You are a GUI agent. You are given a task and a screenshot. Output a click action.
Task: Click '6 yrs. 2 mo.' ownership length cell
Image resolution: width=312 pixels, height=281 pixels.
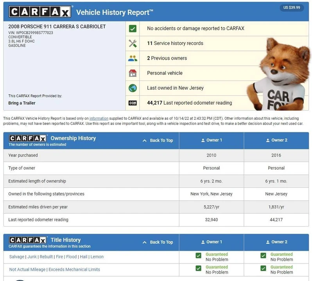point(211,181)
